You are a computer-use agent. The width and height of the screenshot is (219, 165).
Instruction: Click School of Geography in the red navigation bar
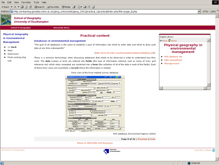[21, 28]
